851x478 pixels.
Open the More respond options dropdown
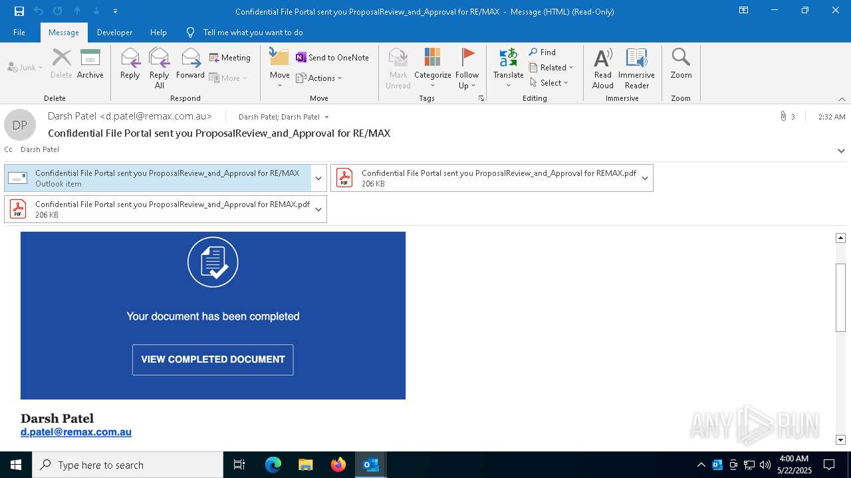tap(228, 78)
